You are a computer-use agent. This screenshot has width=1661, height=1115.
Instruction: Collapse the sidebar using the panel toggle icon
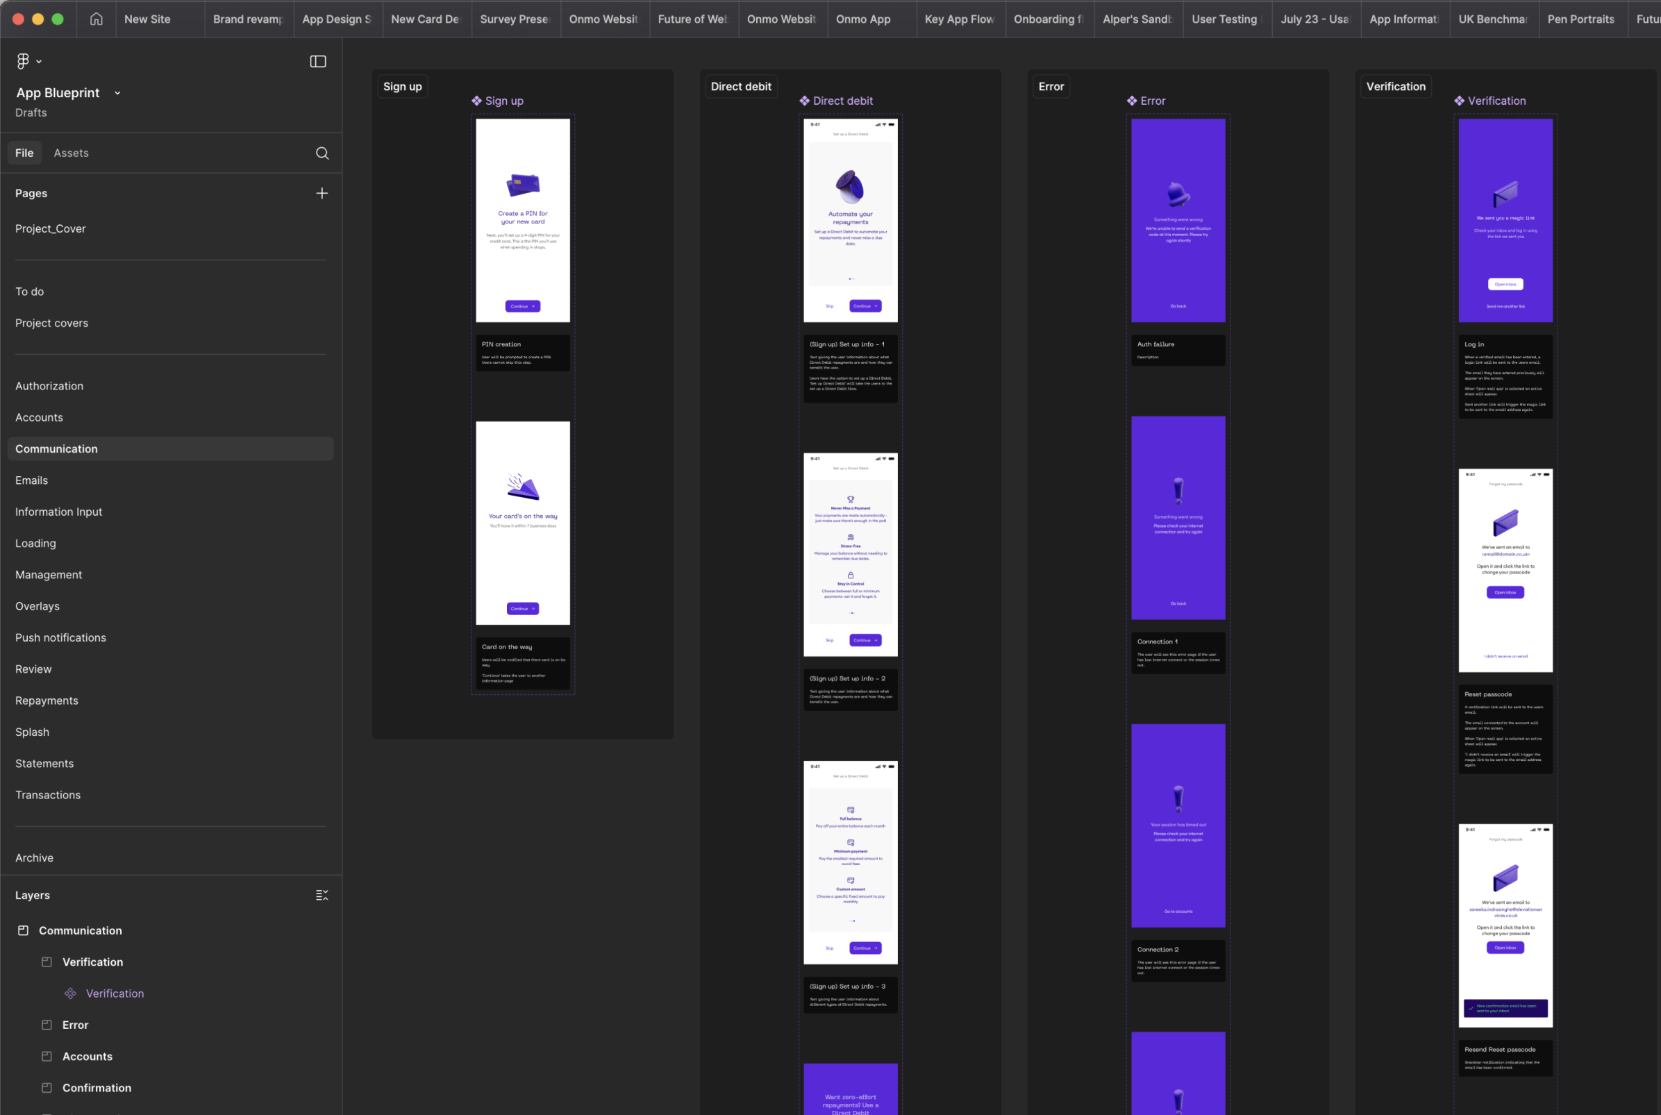318,61
